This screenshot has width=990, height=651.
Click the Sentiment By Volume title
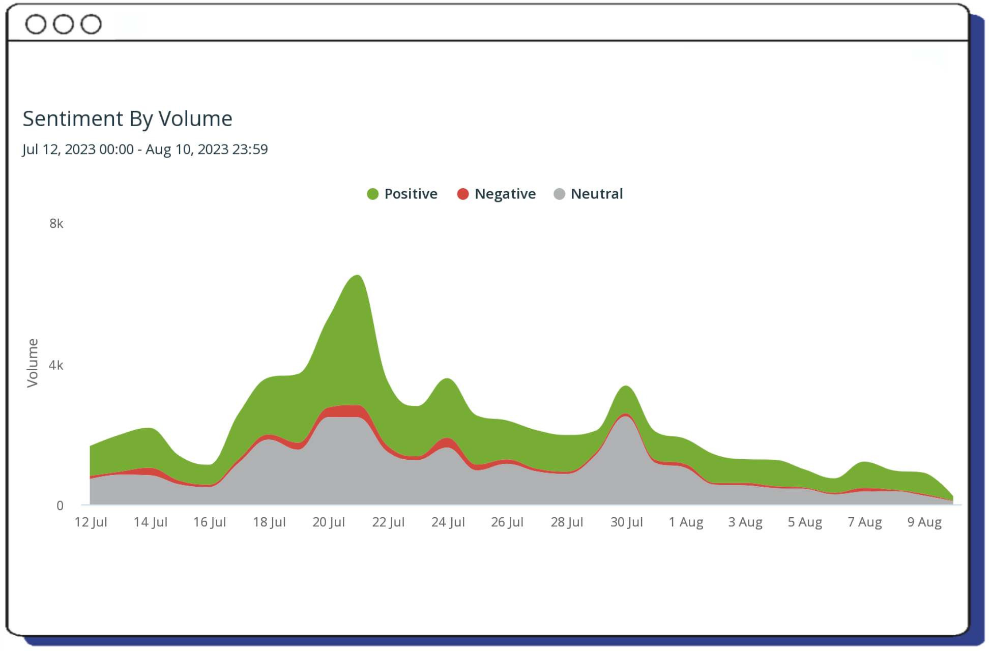[x=127, y=119]
